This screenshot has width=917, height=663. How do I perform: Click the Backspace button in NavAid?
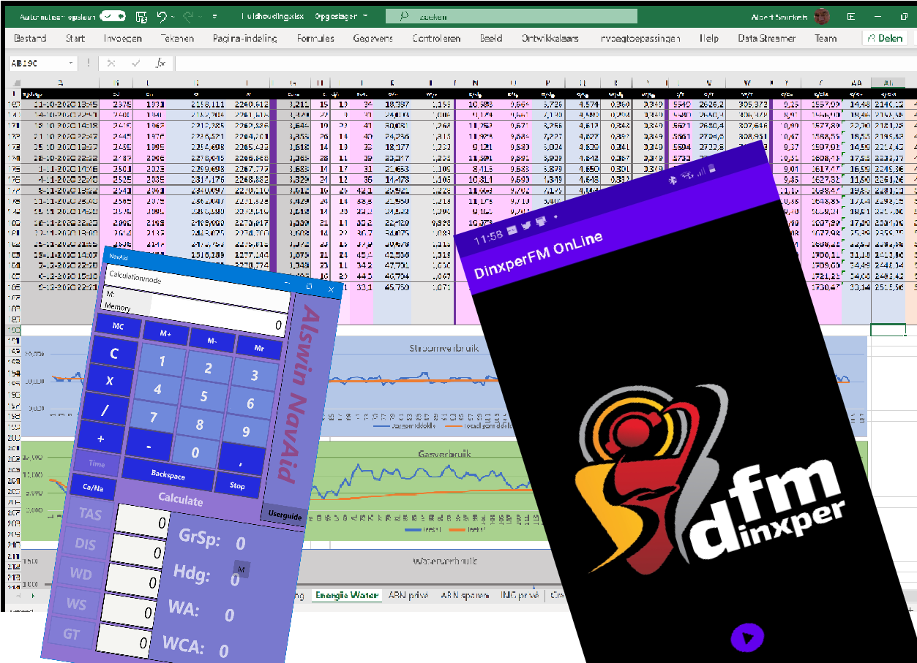[x=168, y=474]
